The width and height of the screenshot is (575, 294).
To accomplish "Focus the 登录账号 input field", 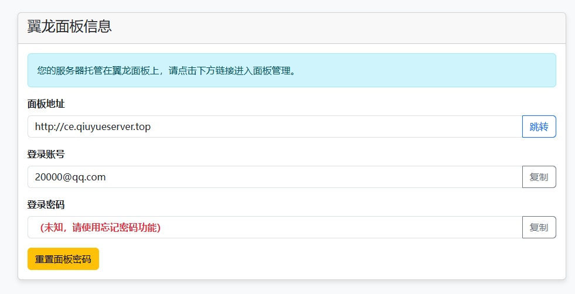I will click(274, 177).
